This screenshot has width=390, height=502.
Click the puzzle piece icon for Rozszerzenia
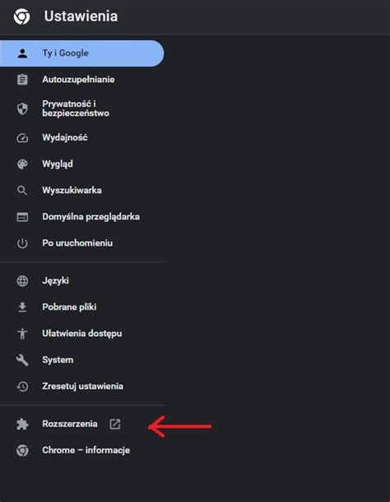[x=22, y=424]
